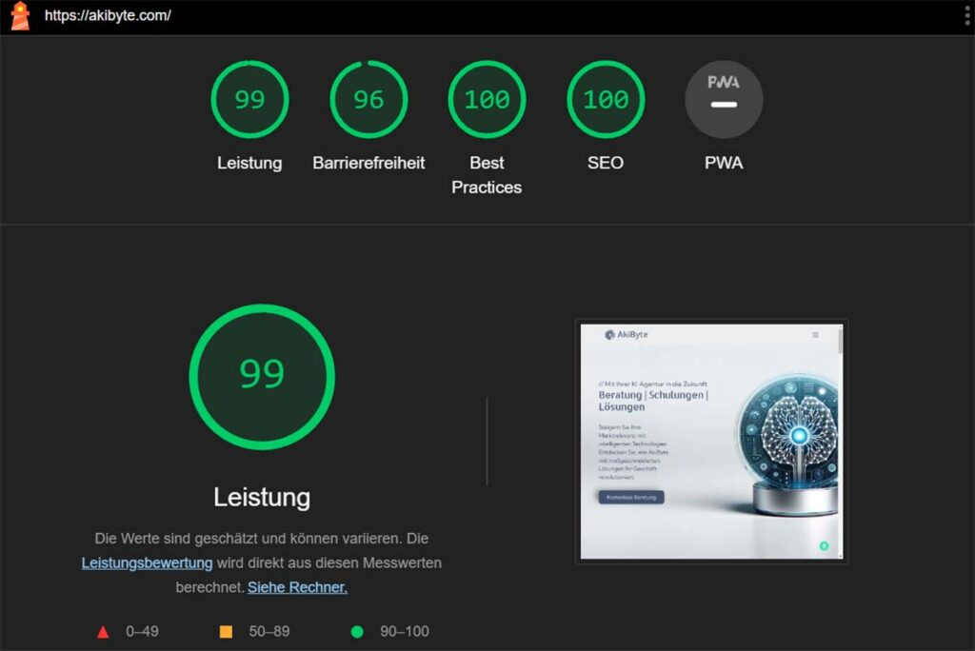975x651 pixels.
Task: Click the scrollbar inside the preview screenshot
Action: tap(839, 343)
